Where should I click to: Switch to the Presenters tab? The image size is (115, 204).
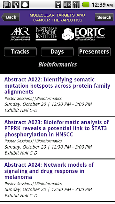(x=94, y=52)
